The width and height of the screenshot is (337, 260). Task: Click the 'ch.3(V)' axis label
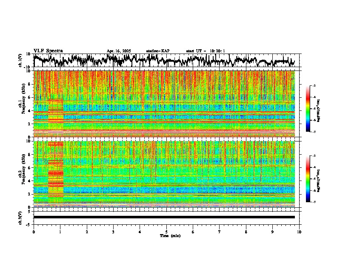[x=20, y=218]
